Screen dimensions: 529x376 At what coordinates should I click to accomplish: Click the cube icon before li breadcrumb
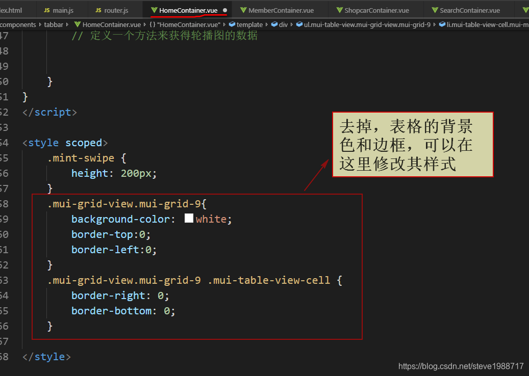point(442,24)
